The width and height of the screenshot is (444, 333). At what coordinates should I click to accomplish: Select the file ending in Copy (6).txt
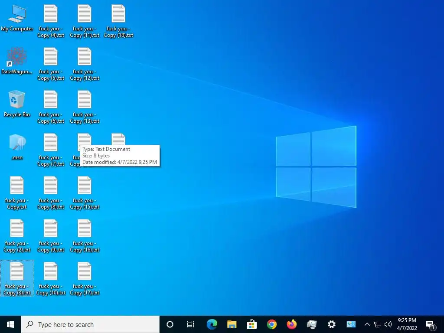click(x=51, y=108)
